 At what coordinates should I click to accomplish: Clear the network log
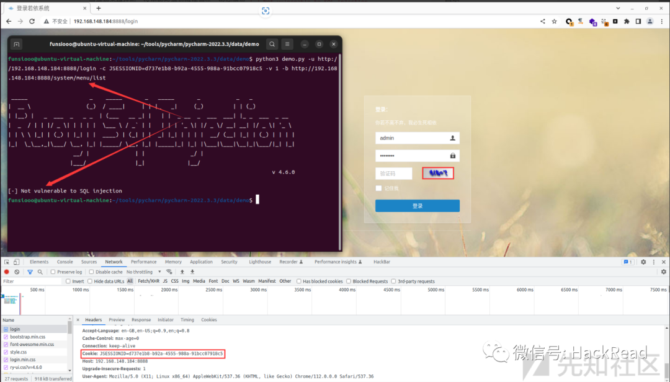(17, 272)
